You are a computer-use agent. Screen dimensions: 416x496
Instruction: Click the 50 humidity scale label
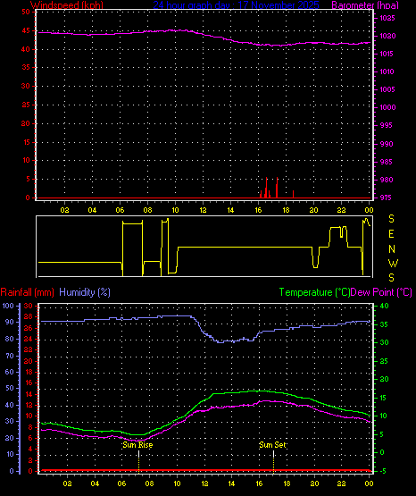pyautogui.click(x=10, y=389)
